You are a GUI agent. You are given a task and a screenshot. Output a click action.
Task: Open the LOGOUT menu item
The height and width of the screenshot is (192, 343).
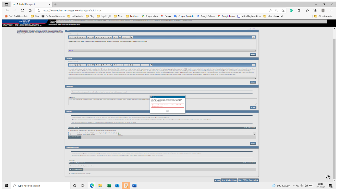pos(8,25)
